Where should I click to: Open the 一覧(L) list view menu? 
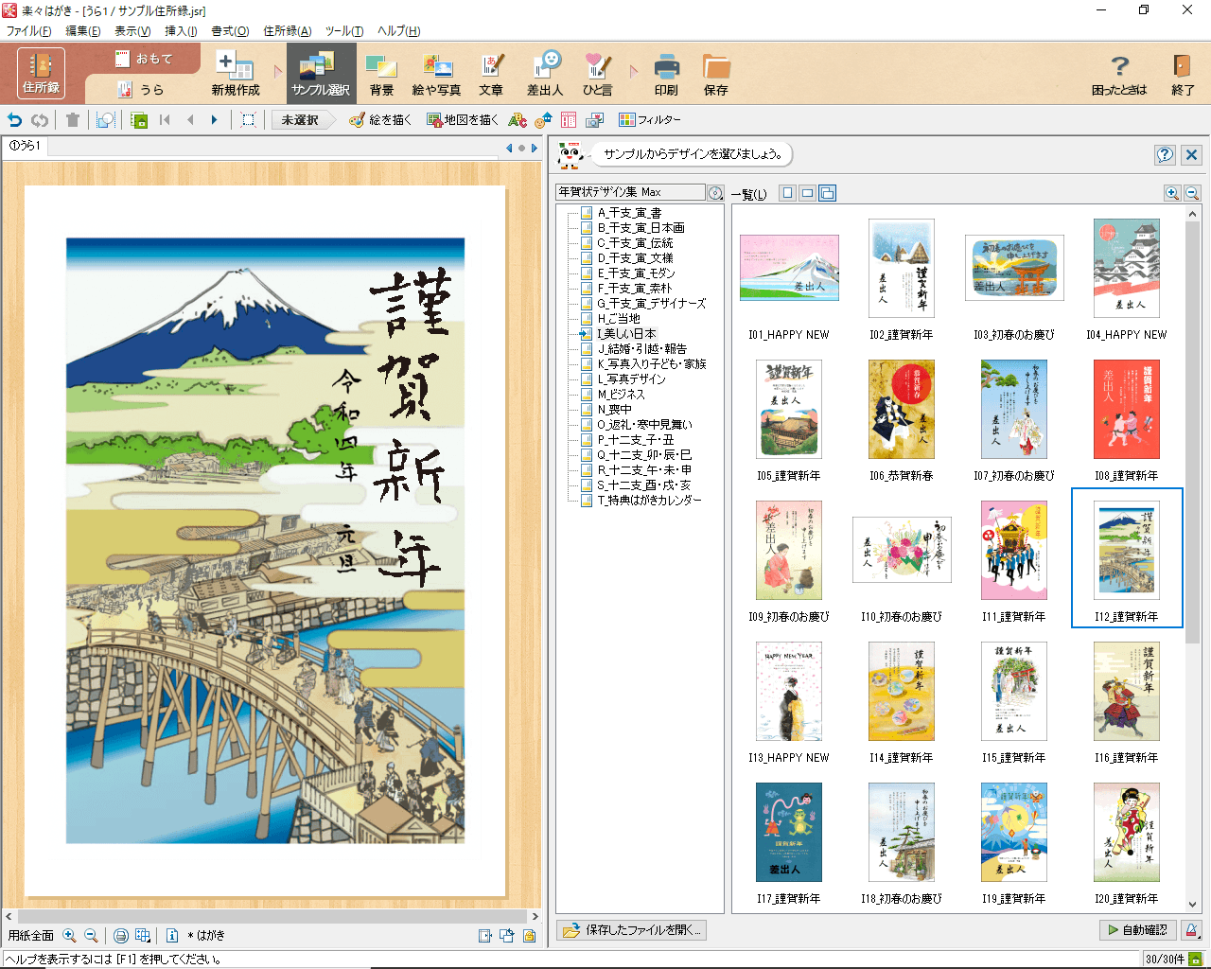(748, 194)
